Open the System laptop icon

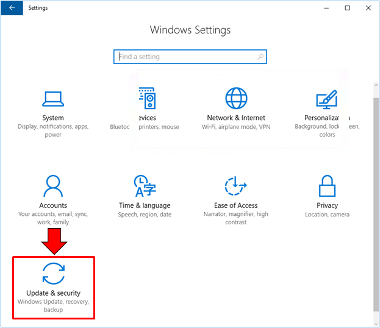click(x=53, y=99)
